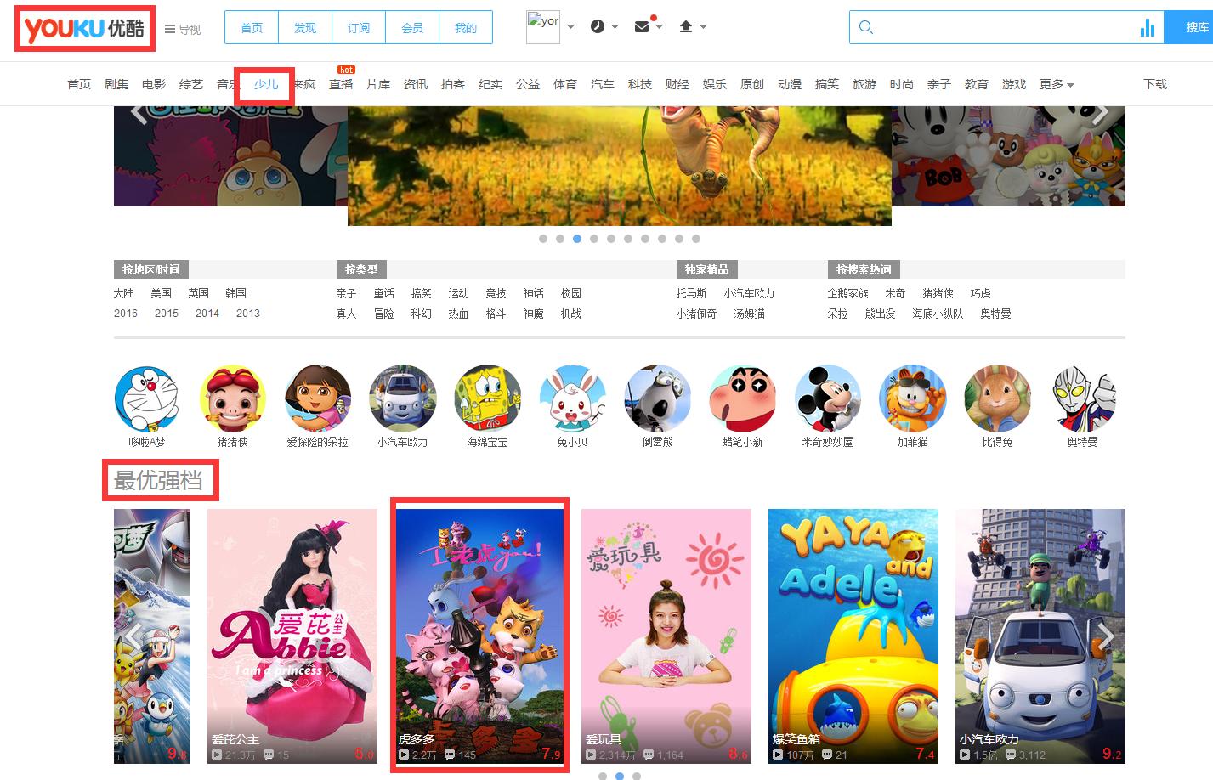Open the blue ranking chart icon in search box

coord(1148,27)
